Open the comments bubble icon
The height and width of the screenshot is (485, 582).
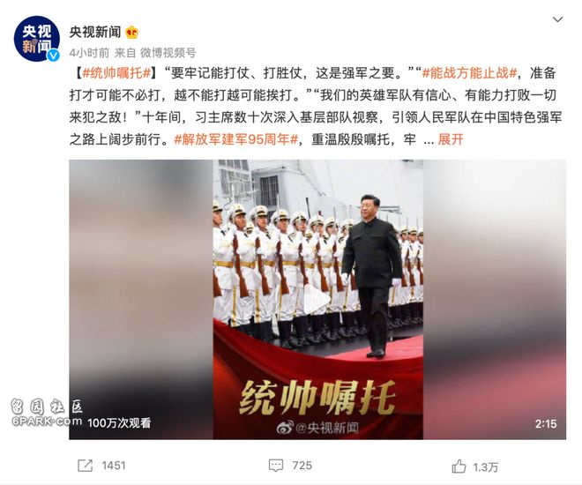(x=276, y=466)
